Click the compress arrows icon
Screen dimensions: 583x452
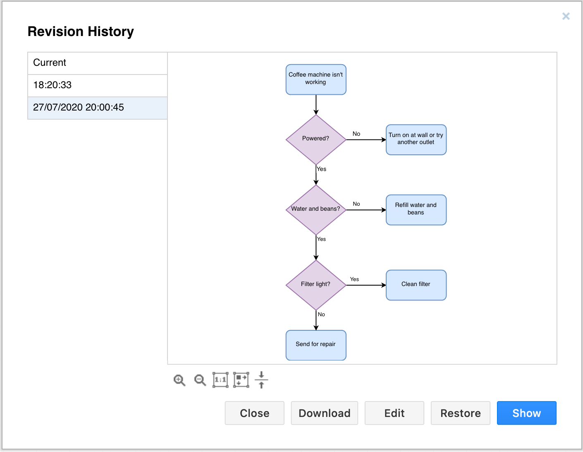pyautogui.click(x=261, y=380)
